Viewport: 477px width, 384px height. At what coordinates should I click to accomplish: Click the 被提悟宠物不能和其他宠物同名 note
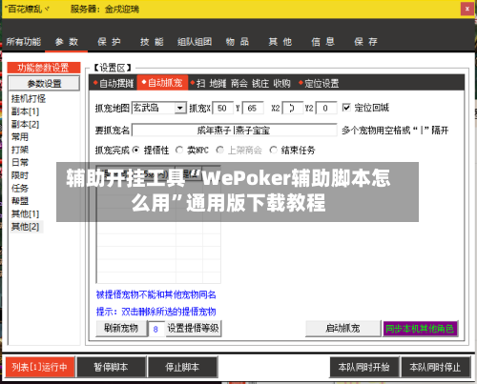pyautogui.click(x=156, y=294)
